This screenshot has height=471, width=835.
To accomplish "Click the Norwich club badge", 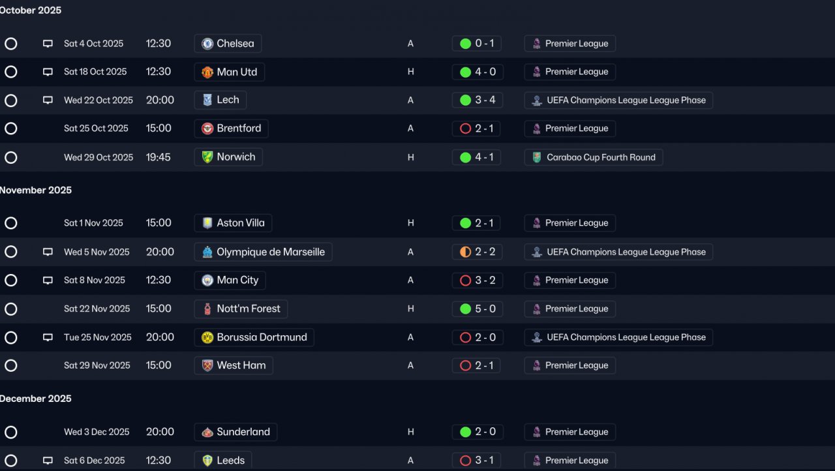I will coord(207,157).
